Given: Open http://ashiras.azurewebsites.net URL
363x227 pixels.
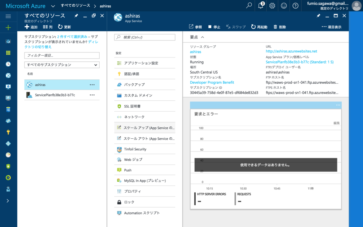Looking at the screenshot, I should (x=291, y=51).
